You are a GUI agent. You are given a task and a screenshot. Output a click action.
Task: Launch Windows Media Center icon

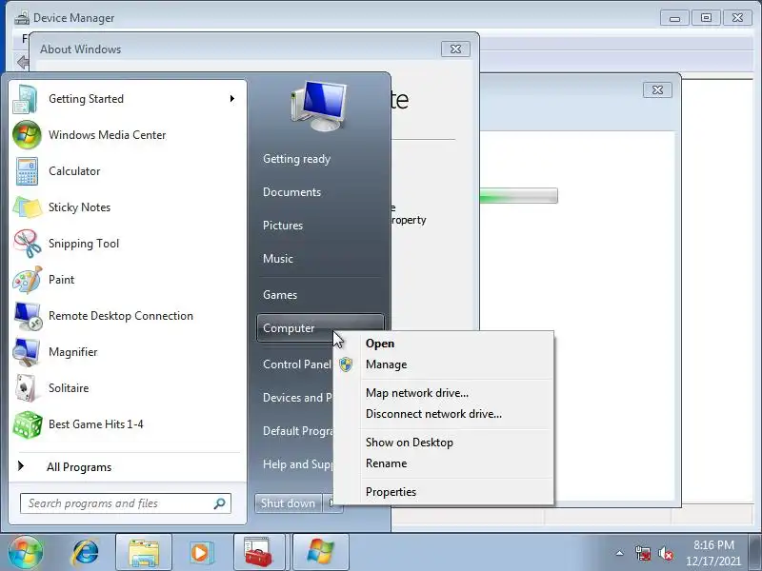[27, 135]
